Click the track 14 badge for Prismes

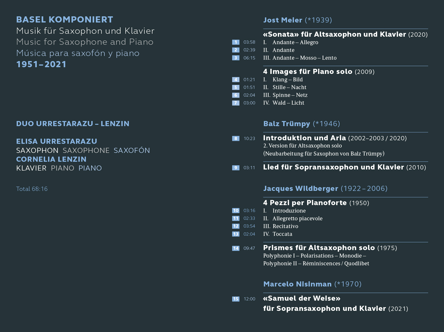pos(236,248)
